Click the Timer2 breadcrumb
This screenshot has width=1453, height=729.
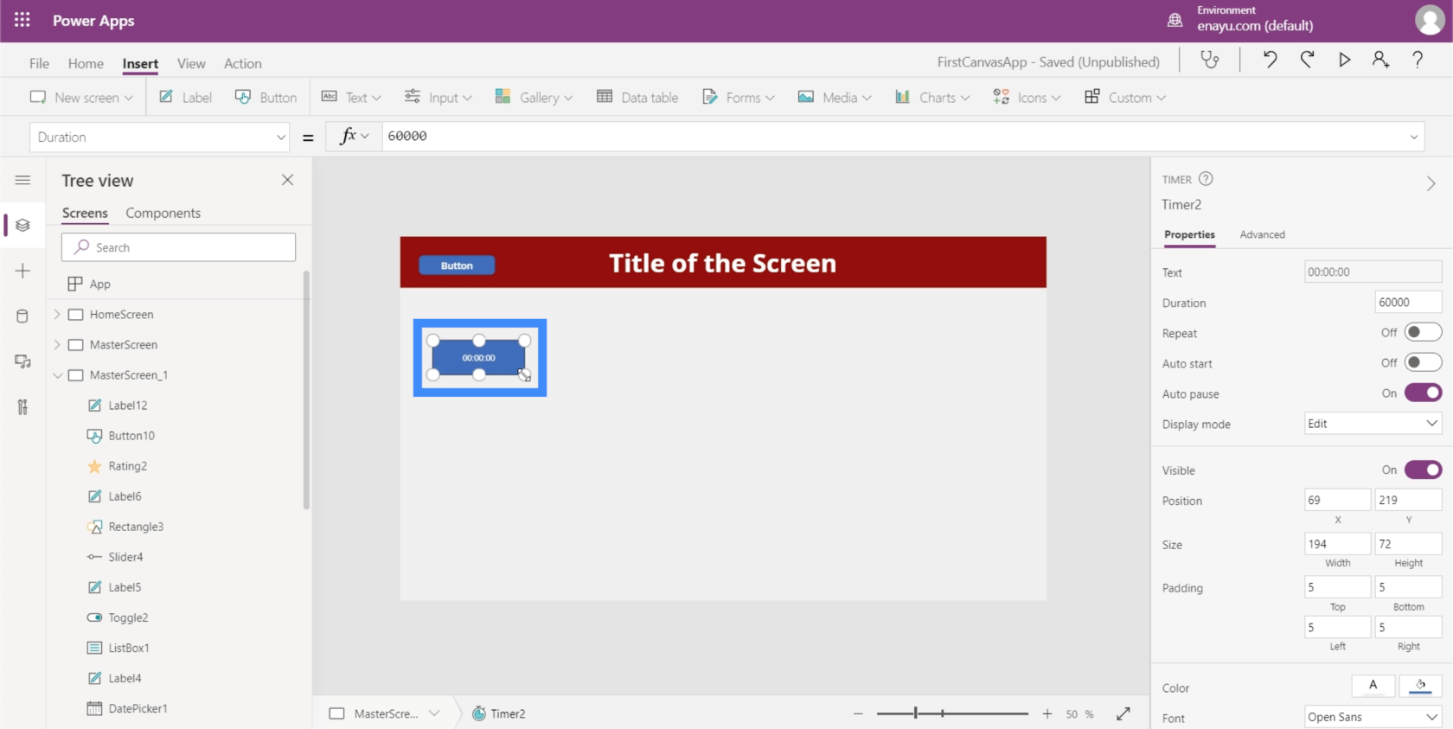coord(499,713)
